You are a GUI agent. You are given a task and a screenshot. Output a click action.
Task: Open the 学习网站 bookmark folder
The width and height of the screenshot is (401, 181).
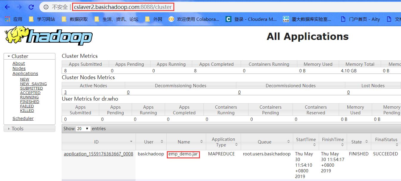(x=42, y=19)
